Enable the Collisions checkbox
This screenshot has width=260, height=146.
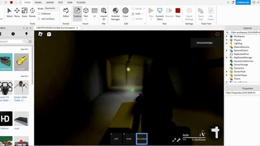point(39,13)
